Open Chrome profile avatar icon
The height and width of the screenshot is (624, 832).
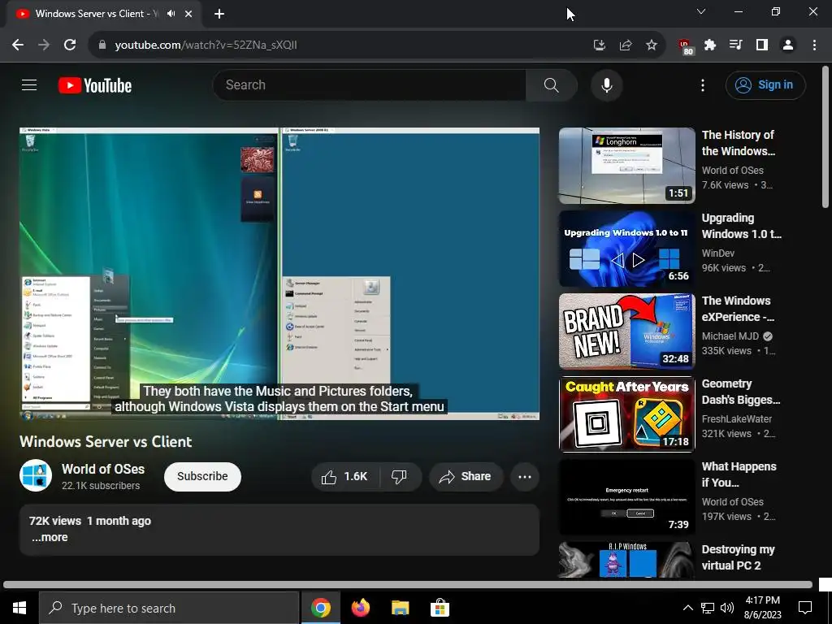coord(788,45)
